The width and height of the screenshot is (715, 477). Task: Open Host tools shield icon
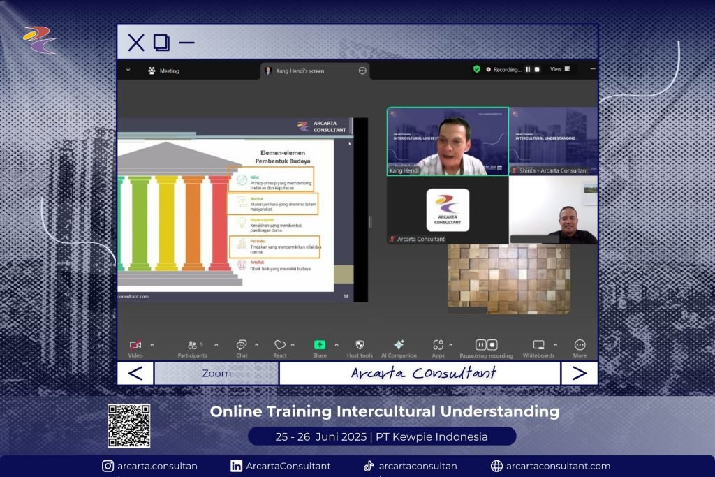point(360,345)
